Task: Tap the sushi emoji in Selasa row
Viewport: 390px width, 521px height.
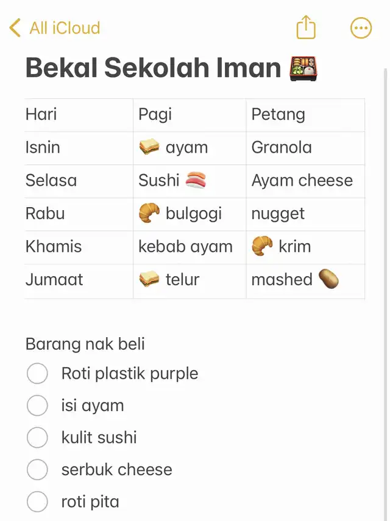Action: [196, 180]
